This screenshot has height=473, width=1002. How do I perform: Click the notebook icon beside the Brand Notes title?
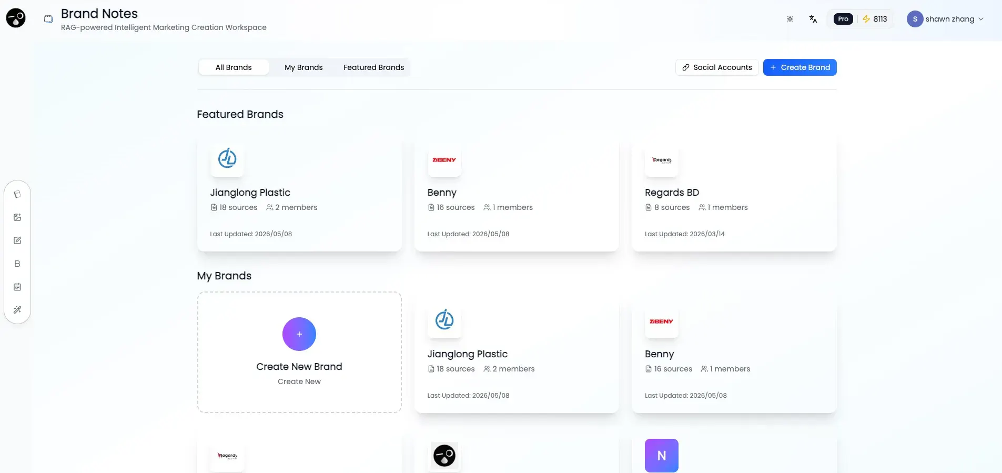click(x=48, y=19)
